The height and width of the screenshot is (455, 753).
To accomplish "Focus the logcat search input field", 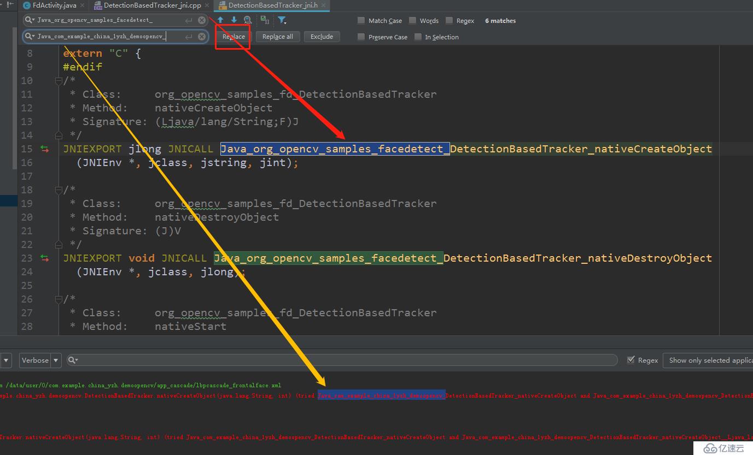I will click(342, 360).
